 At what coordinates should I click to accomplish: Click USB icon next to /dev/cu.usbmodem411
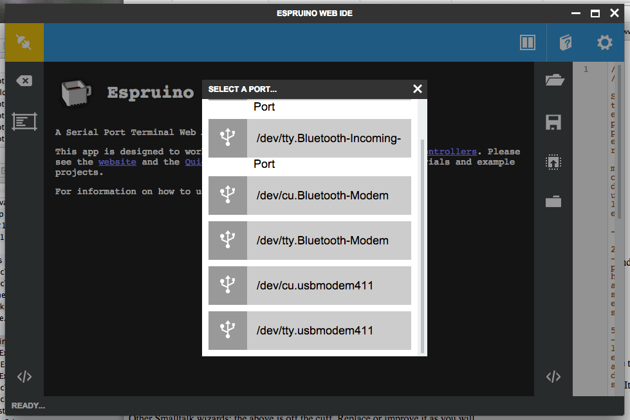pos(228,286)
